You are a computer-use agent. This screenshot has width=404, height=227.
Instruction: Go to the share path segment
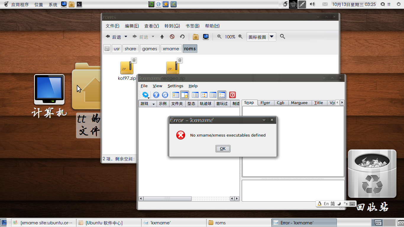(x=130, y=49)
